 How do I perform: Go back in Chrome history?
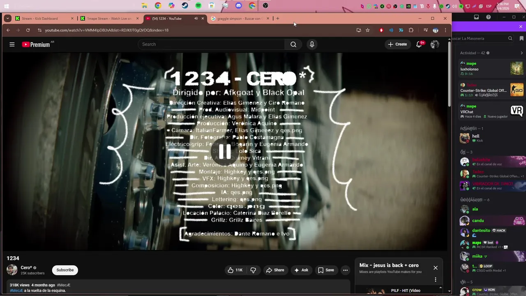pos(8,30)
